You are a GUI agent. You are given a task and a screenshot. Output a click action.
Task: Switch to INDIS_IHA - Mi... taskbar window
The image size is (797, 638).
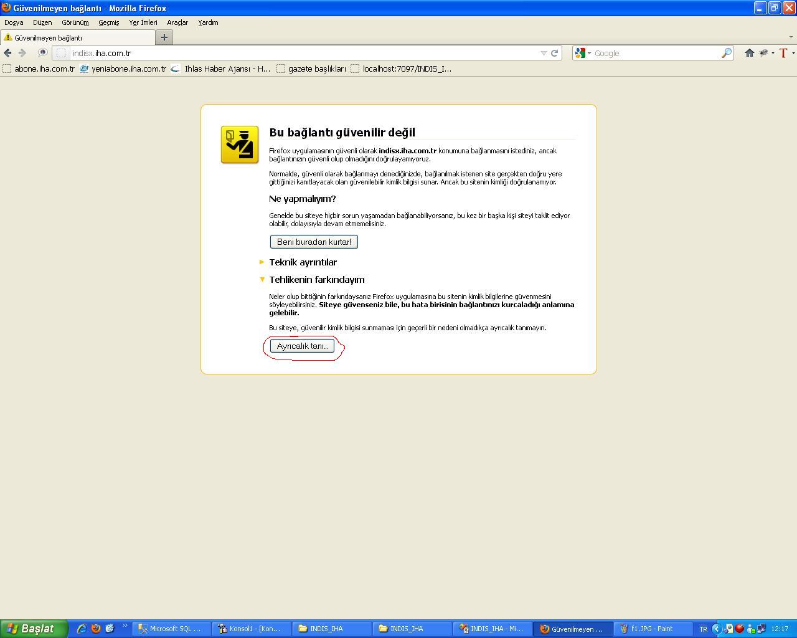coord(492,629)
